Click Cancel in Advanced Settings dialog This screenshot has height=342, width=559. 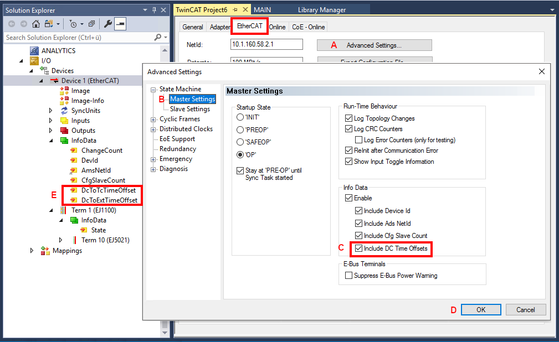click(x=526, y=309)
